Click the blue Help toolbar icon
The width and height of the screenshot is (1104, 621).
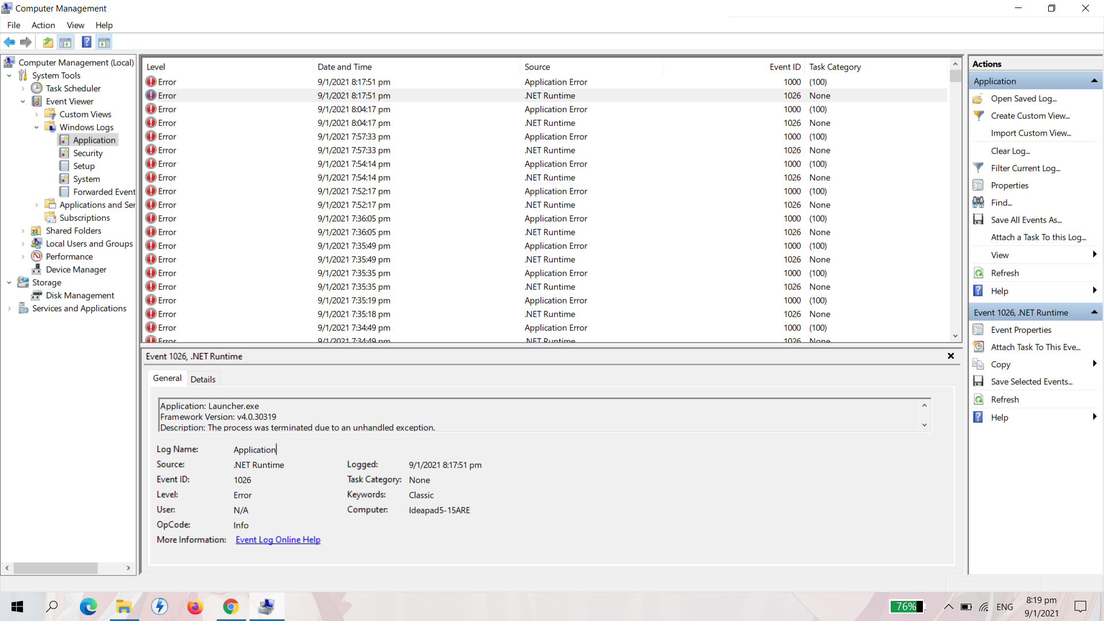(x=86, y=42)
